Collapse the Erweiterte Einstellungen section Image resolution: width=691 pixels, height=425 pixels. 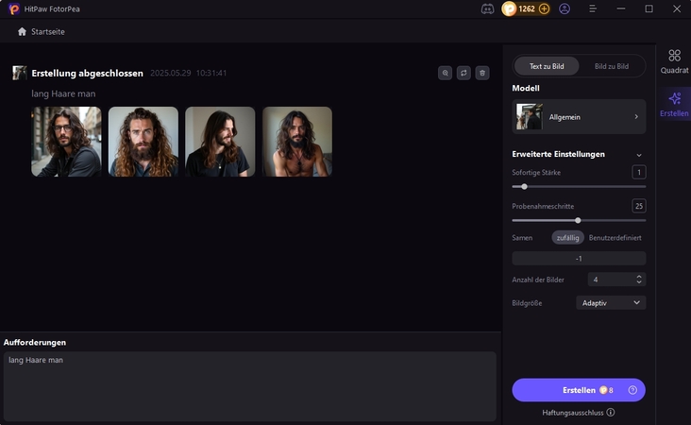[639, 154]
